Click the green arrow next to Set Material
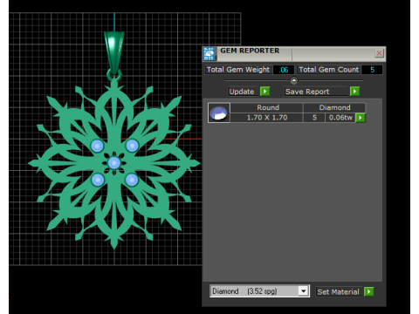 (369, 291)
